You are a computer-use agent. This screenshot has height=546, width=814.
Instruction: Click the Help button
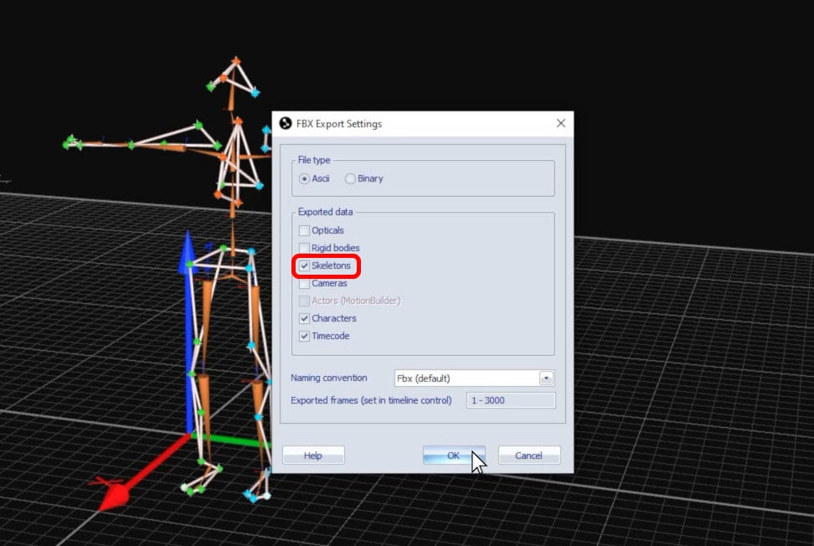pyautogui.click(x=313, y=455)
